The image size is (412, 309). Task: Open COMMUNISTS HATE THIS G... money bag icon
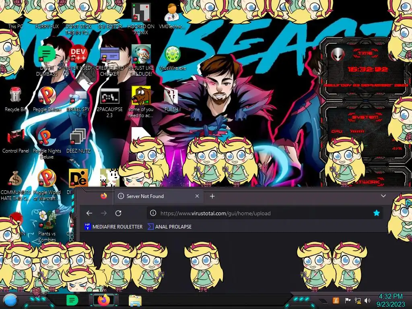pos(16,185)
